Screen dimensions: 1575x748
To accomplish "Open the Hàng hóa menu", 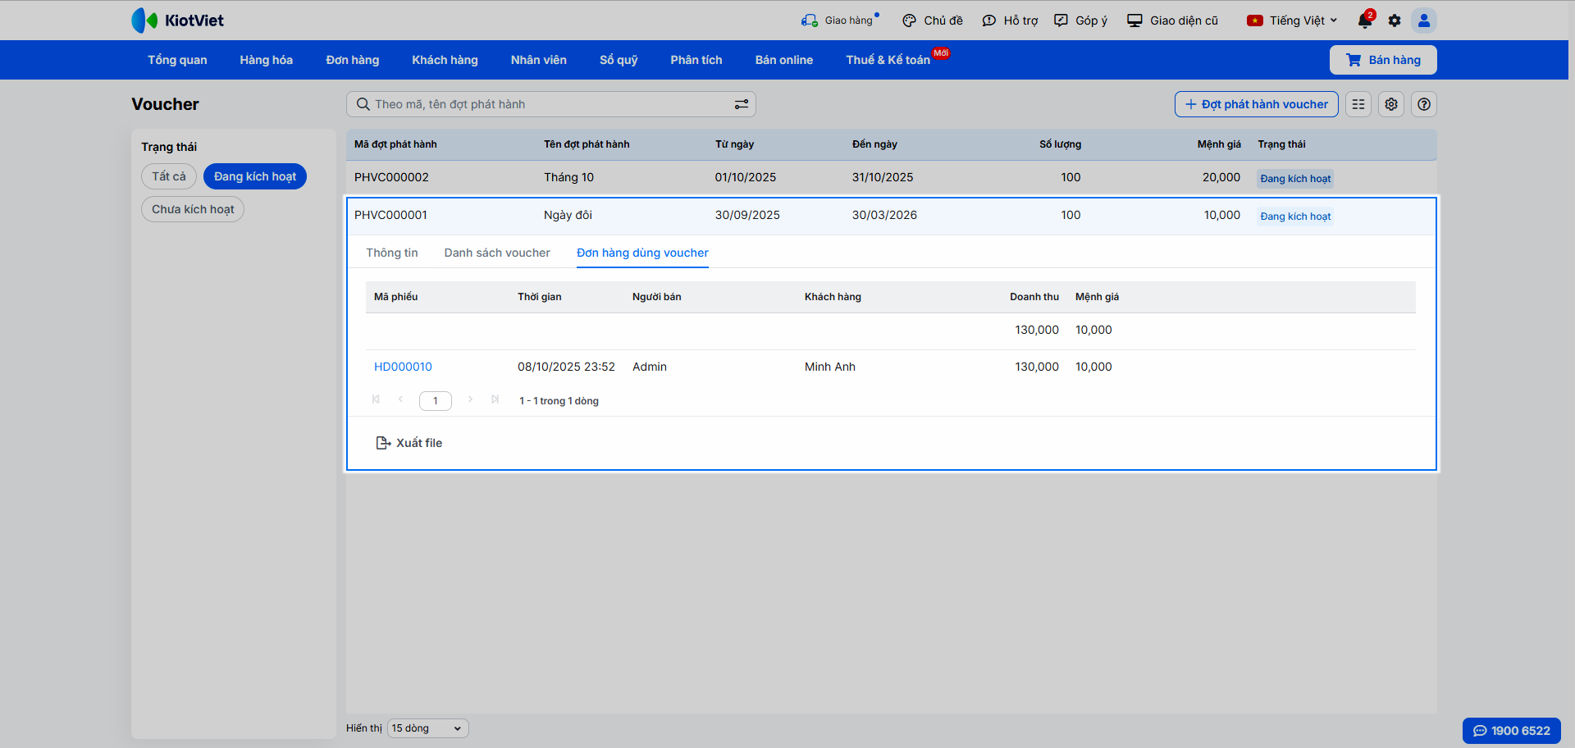I will click(x=266, y=60).
